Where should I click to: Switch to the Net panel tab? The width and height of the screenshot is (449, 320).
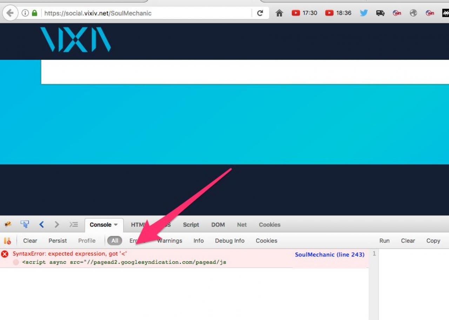(242, 225)
